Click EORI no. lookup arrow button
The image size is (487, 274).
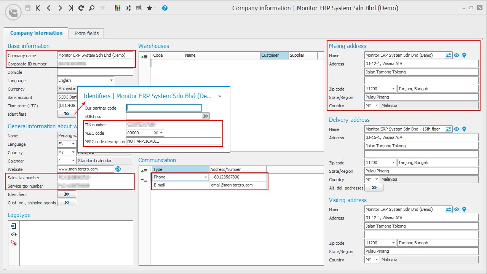pyautogui.click(x=206, y=116)
